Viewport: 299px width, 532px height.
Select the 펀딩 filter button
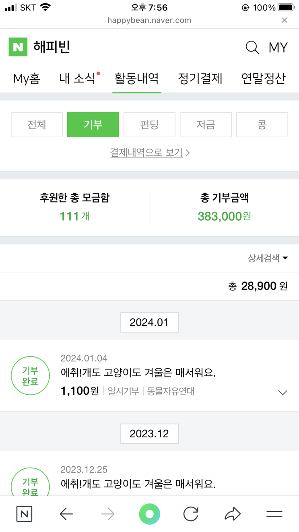(x=149, y=125)
